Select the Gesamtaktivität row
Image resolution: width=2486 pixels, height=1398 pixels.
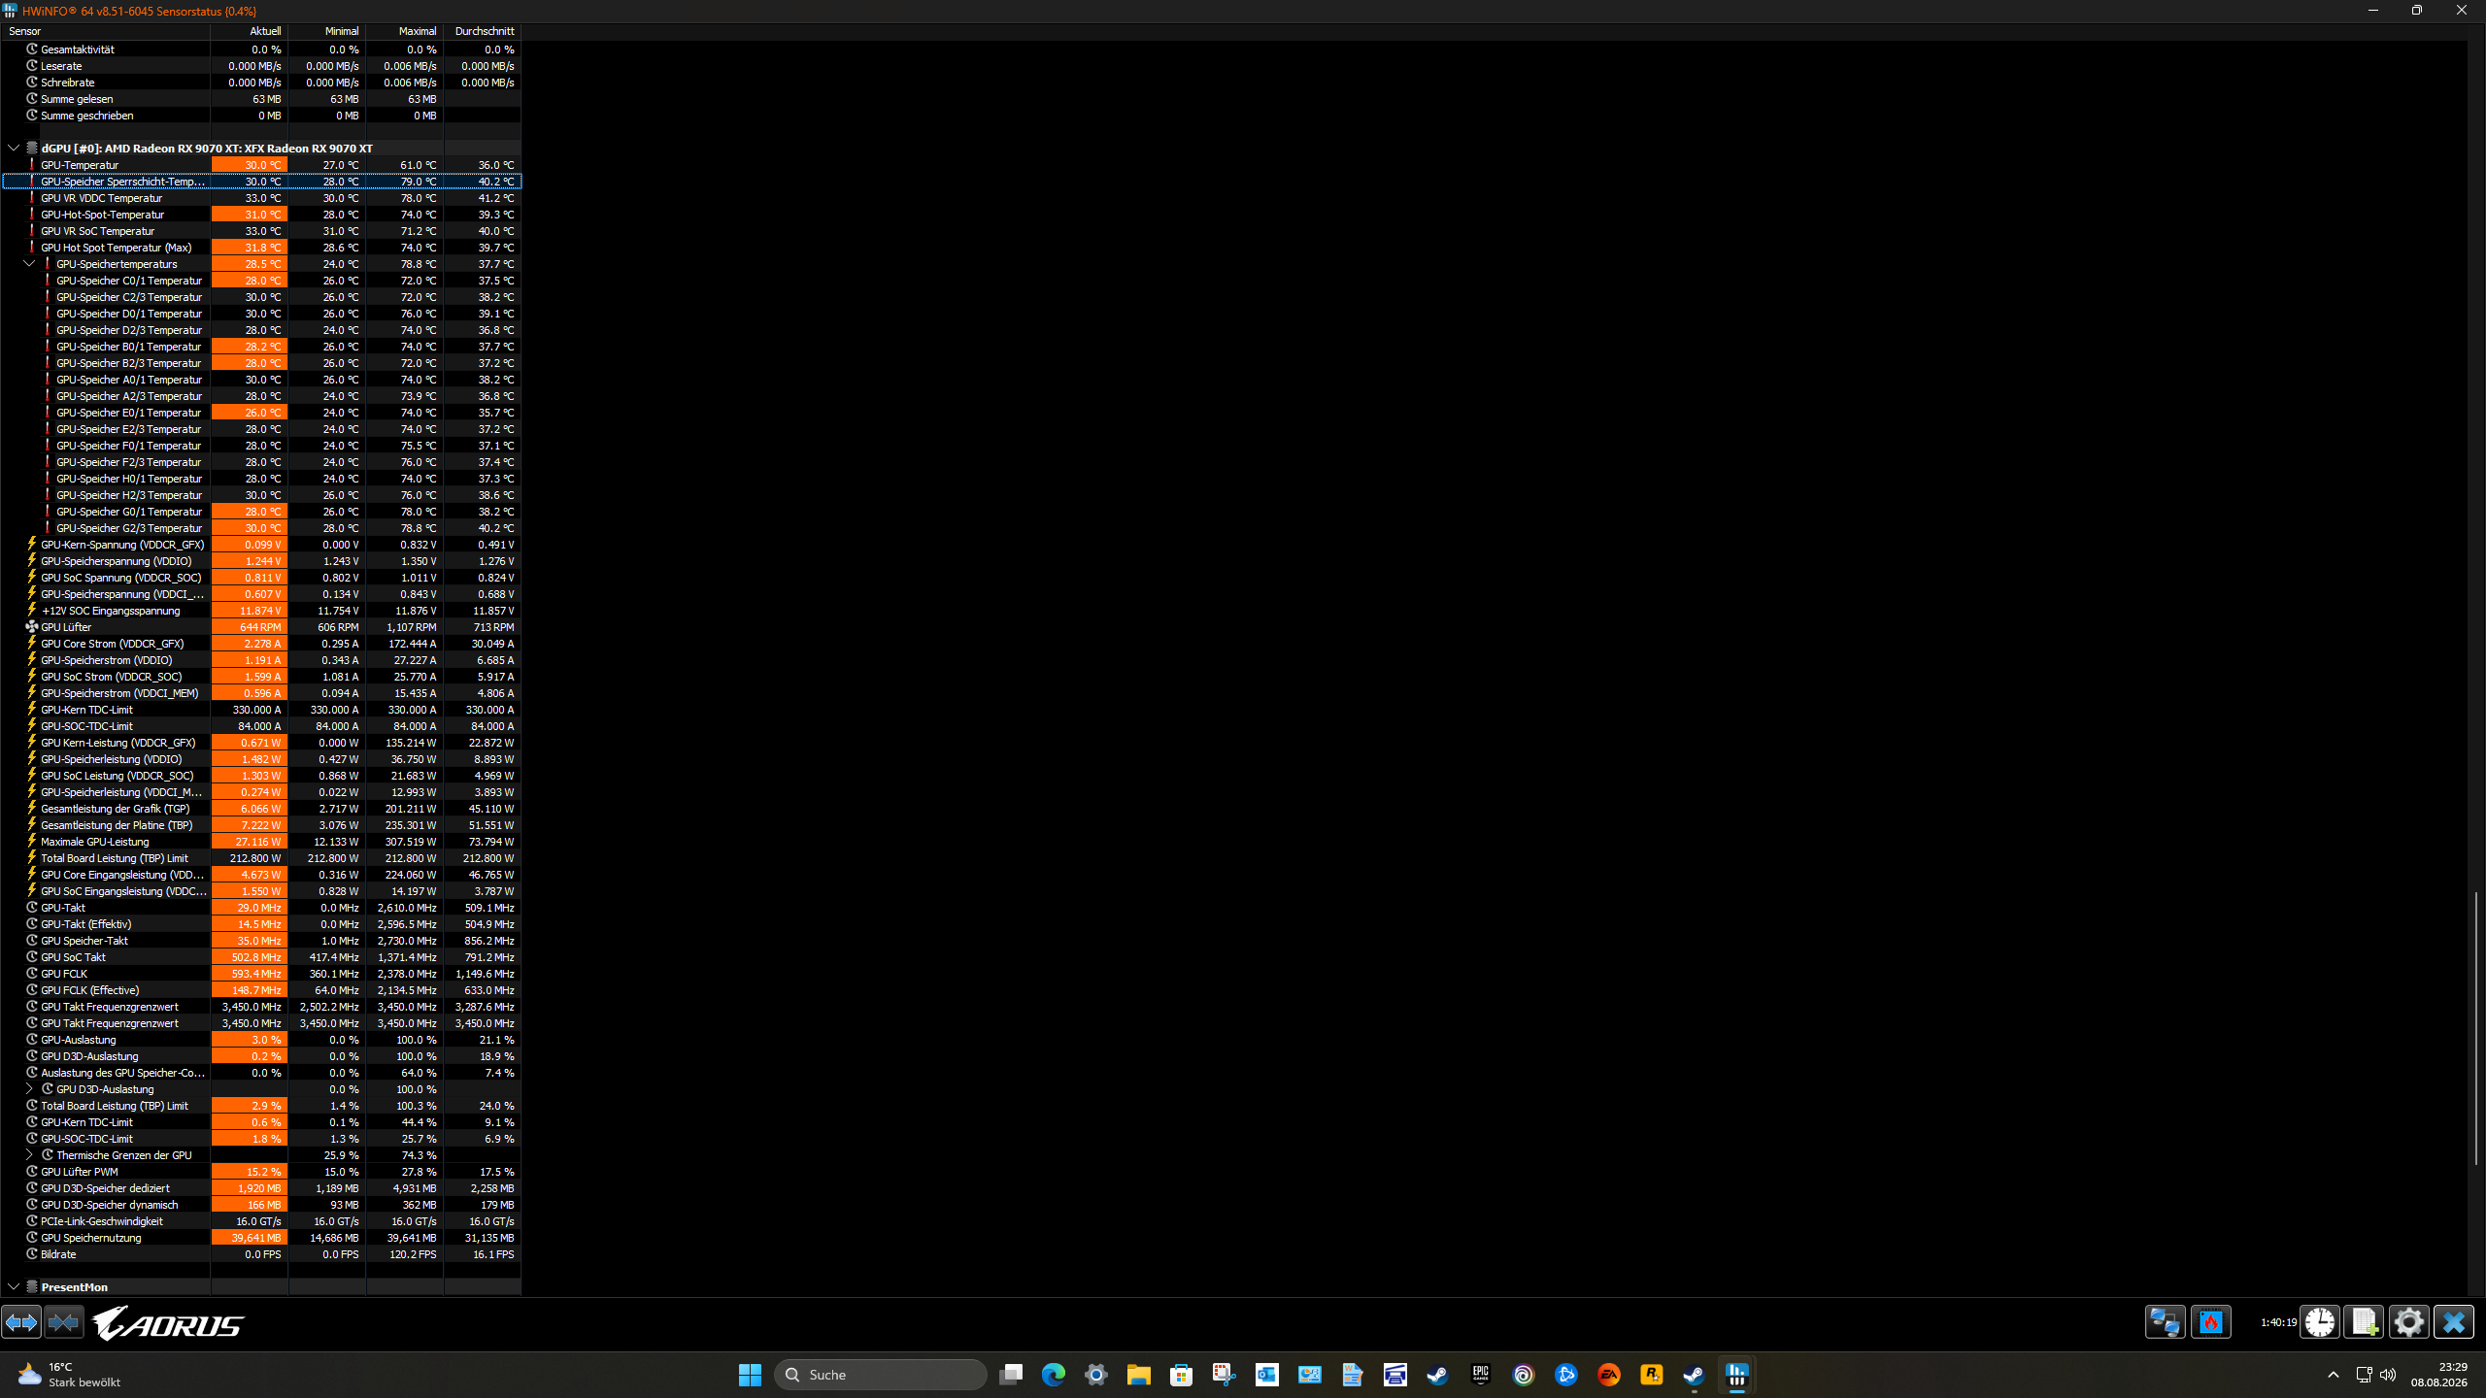[261, 50]
